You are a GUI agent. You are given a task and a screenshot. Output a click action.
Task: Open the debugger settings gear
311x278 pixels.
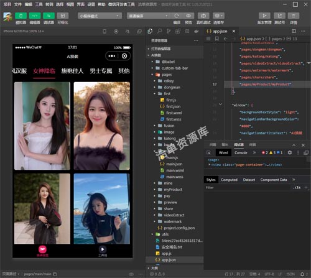tap(290, 153)
